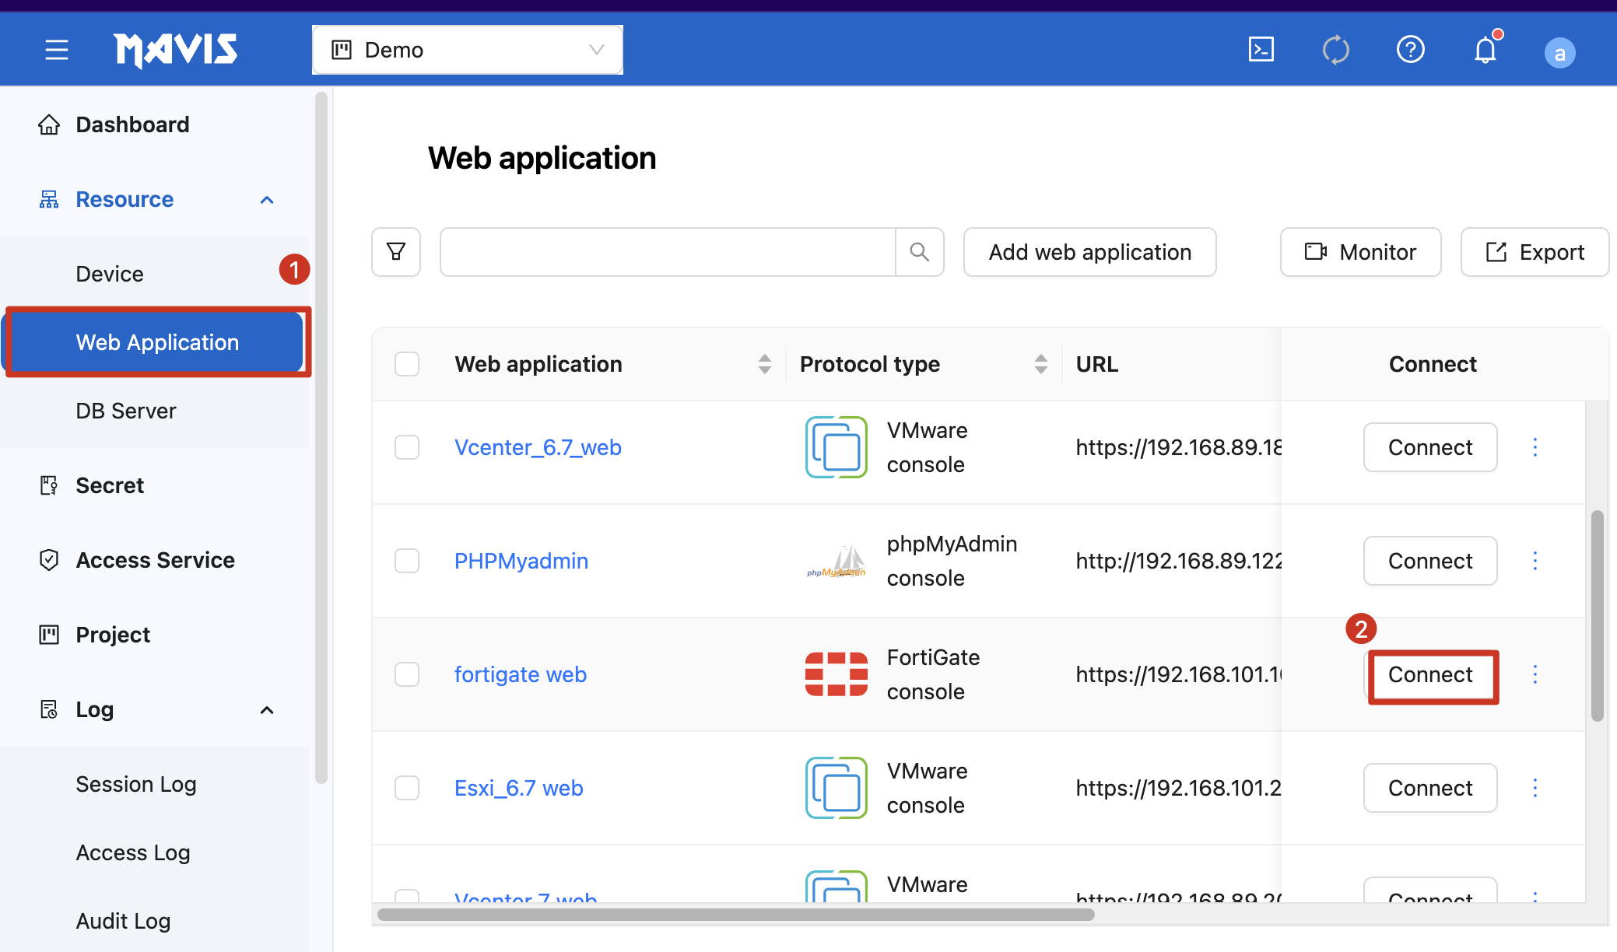Open the Esxi_6.7 web link
This screenshot has height=952, width=1617.
518,788
